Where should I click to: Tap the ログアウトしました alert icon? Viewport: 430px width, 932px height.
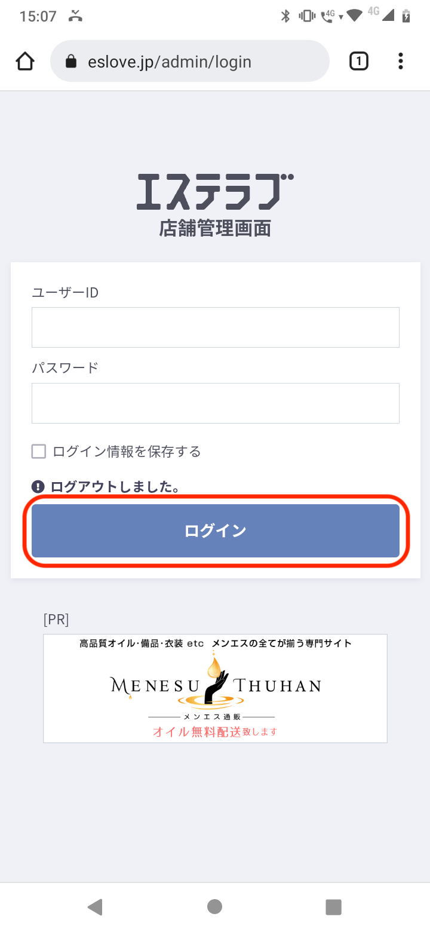pos(38,487)
